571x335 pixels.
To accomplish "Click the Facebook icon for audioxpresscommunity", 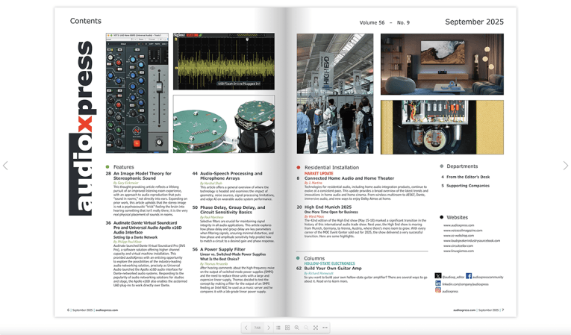I will pos(469,276).
